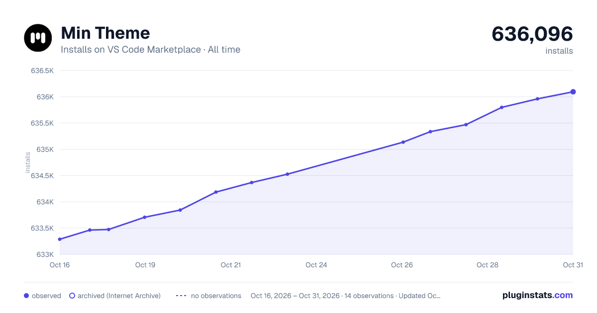Click the 633.5K y-axis label

(42, 229)
